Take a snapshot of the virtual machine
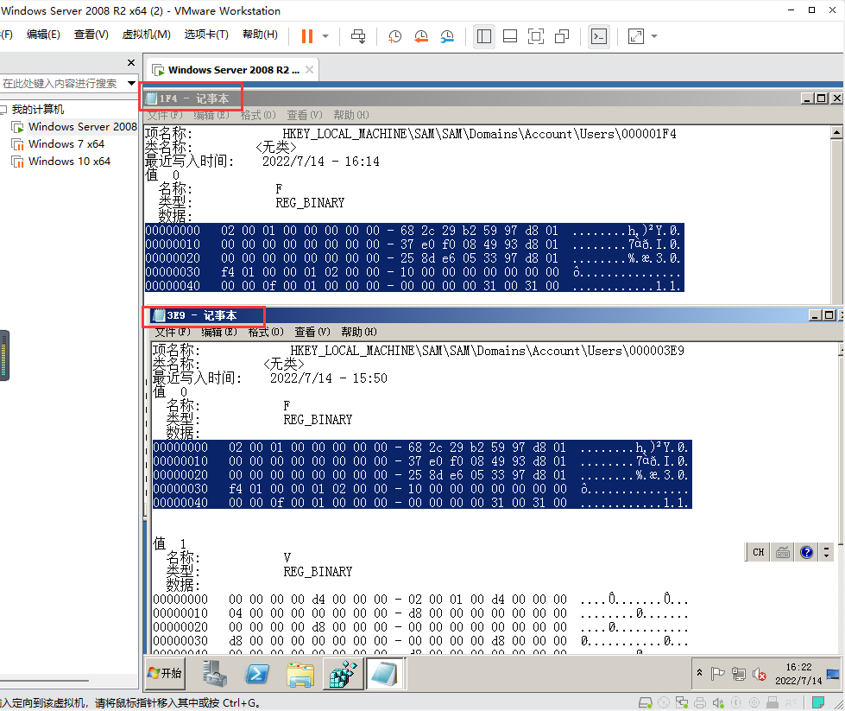The width and height of the screenshot is (845, 711). click(x=394, y=36)
